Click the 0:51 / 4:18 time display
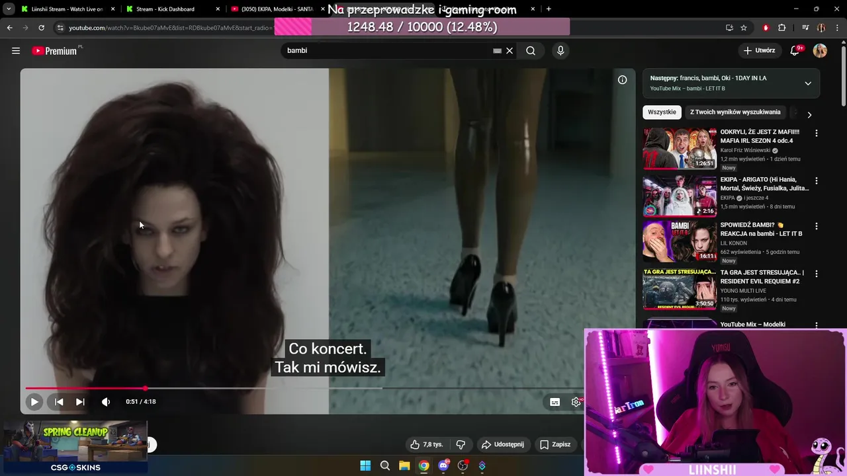 pyautogui.click(x=141, y=401)
